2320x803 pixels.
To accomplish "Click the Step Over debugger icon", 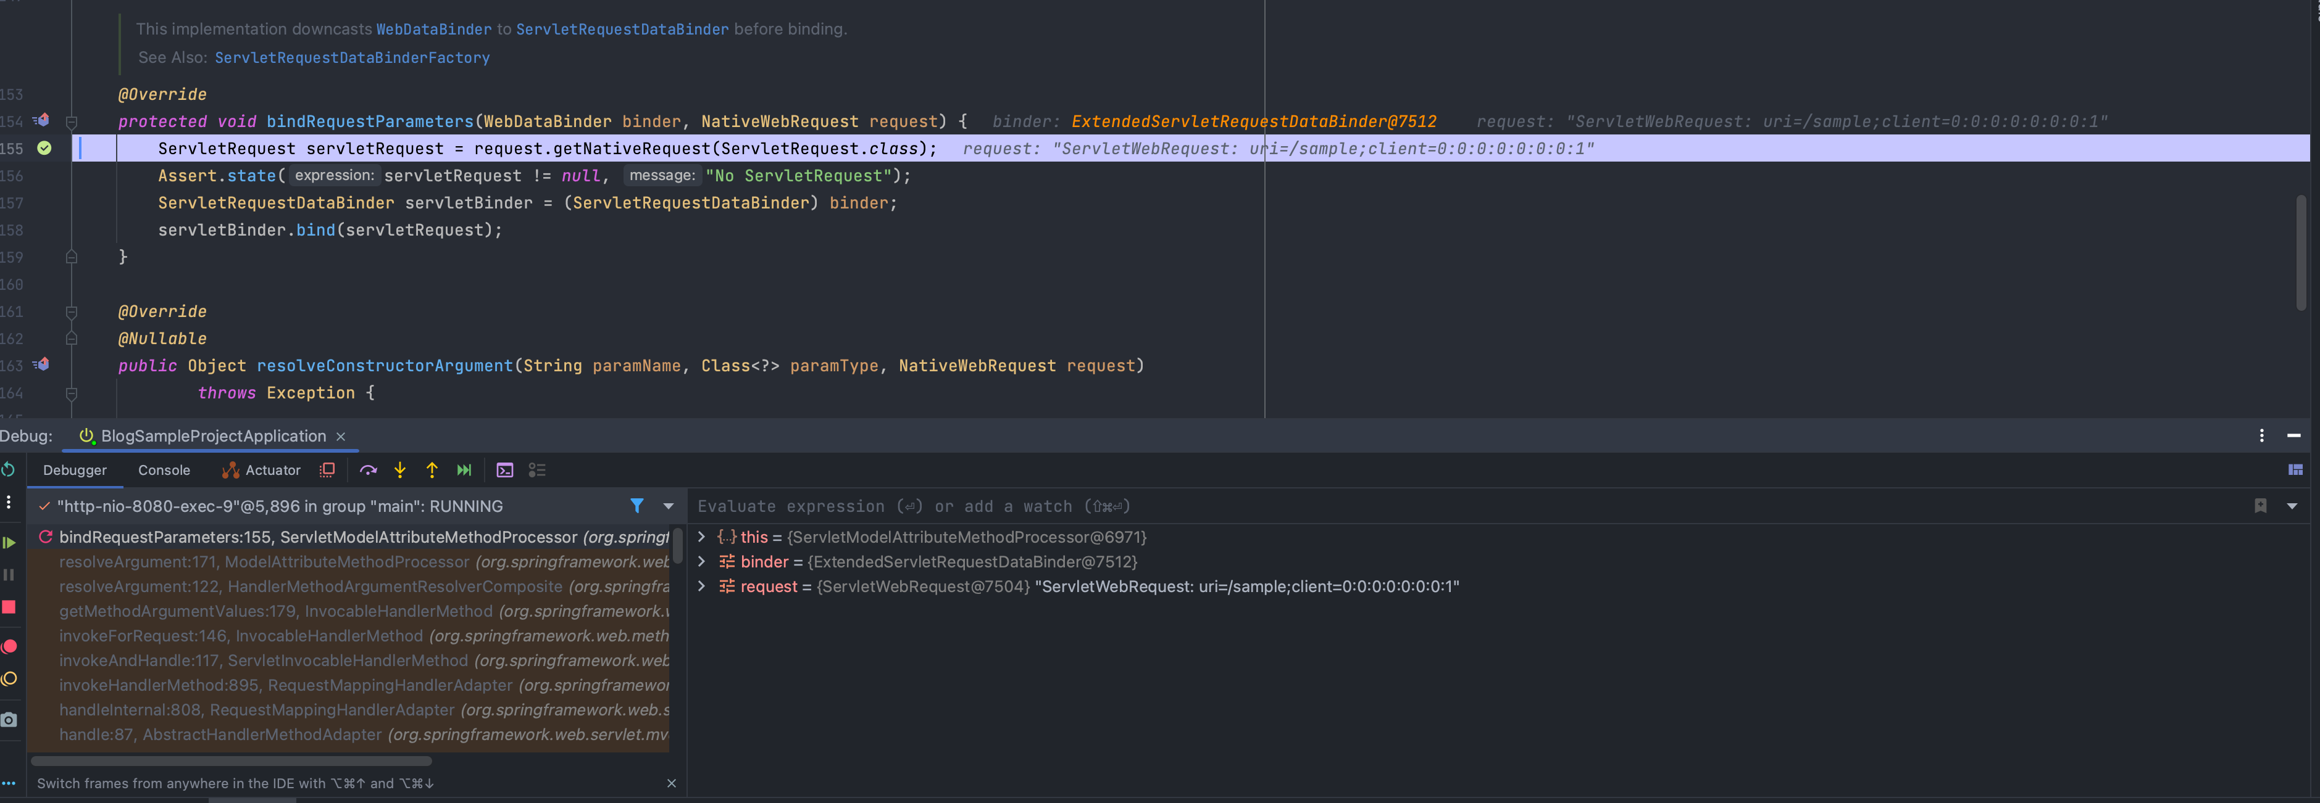I will click(x=367, y=470).
